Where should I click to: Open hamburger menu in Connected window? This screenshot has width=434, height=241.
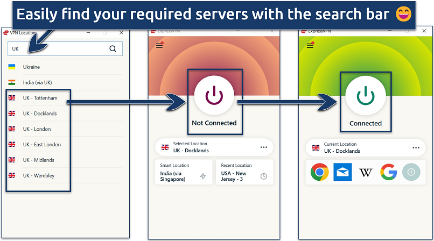click(310, 45)
